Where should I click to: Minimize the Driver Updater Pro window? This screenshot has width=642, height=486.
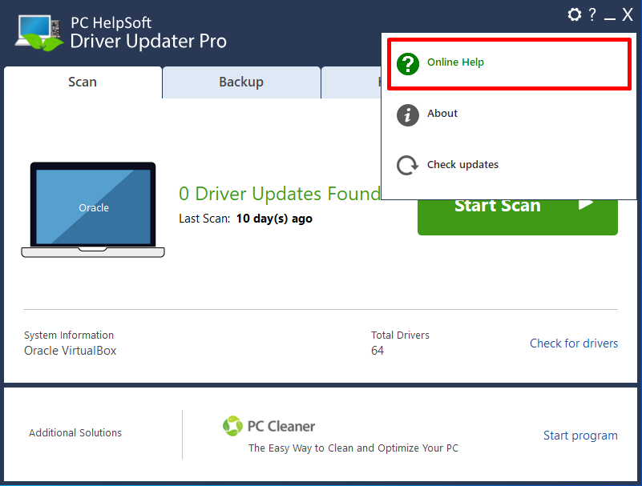pos(610,15)
